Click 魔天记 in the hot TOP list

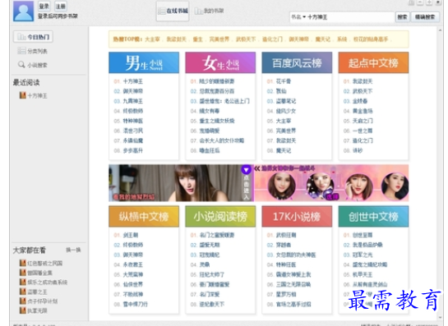click(x=322, y=39)
